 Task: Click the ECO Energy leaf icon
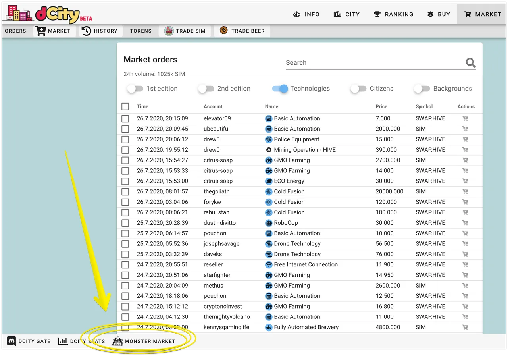pos(269,181)
